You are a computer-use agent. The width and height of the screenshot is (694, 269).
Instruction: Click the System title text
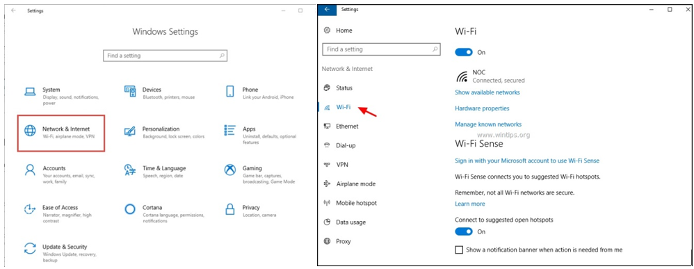(x=51, y=90)
